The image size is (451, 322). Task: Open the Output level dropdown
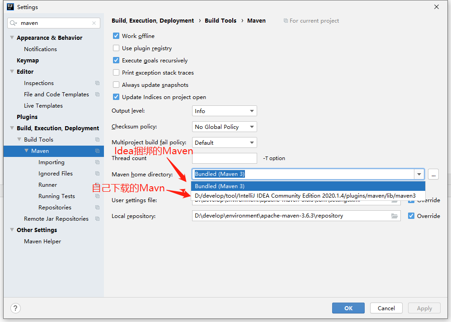(x=224, y=111)
